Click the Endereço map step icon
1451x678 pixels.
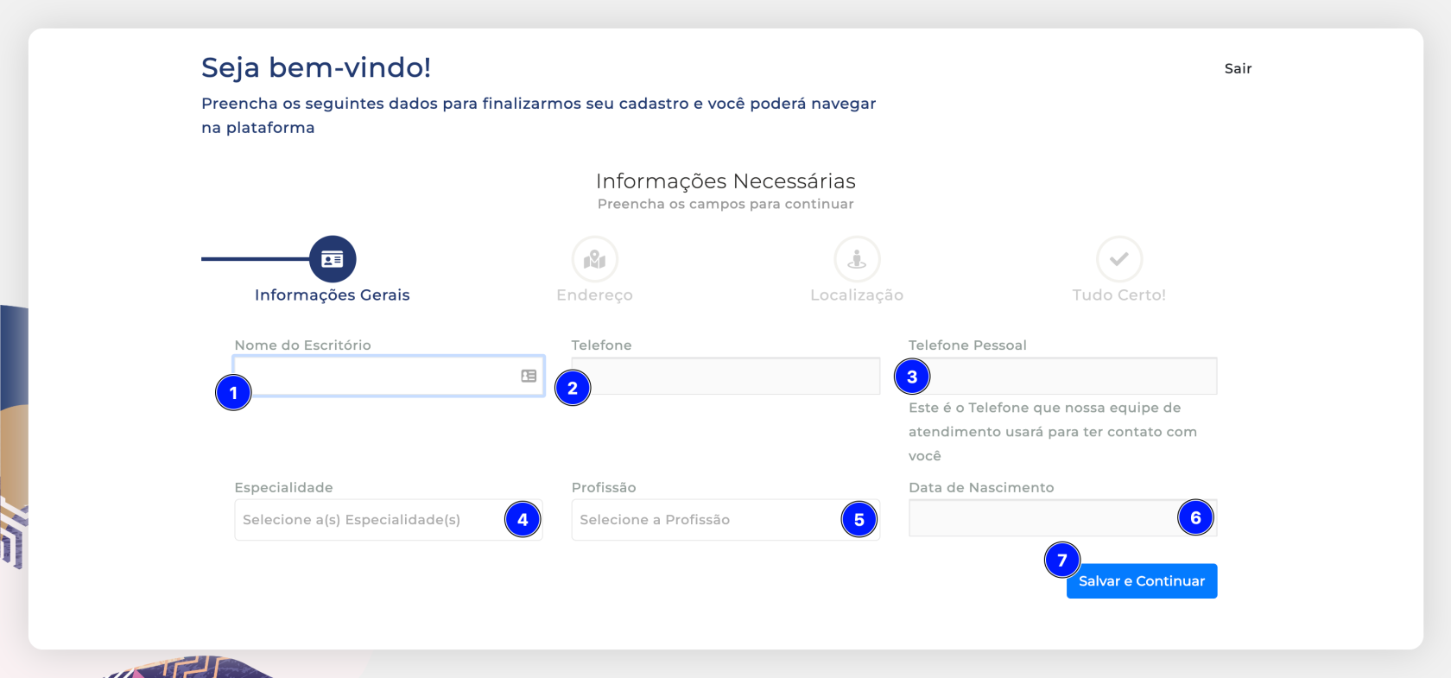point(595,259)
